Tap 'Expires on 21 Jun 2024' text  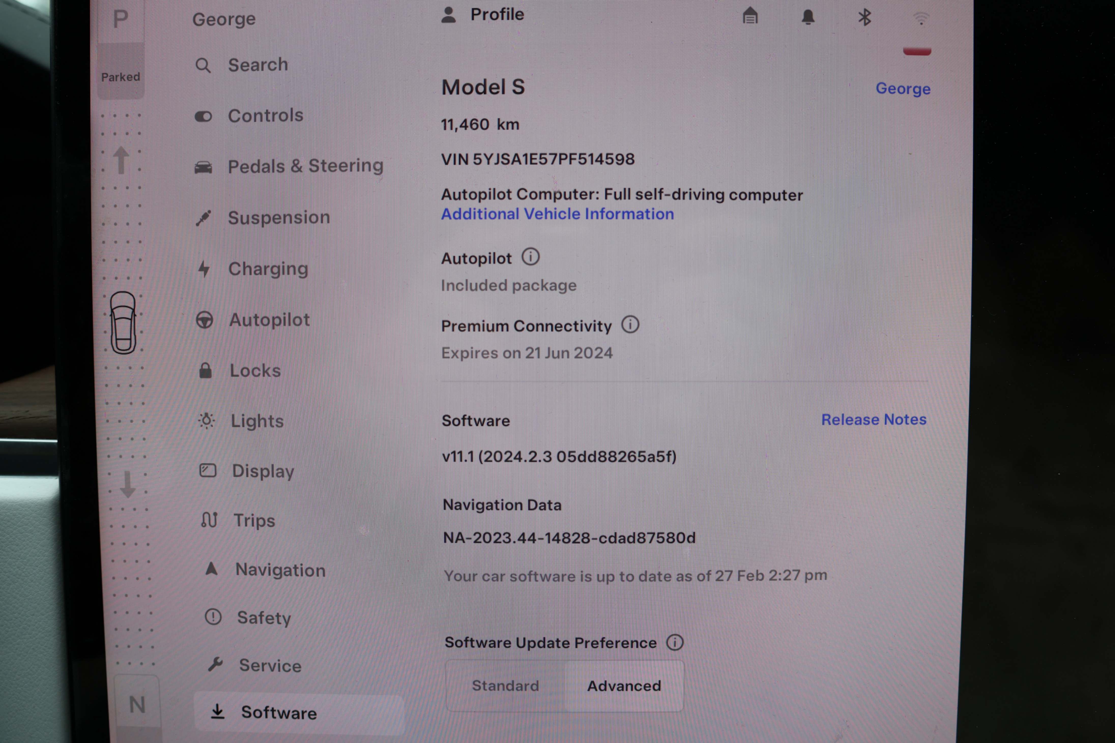click(527, 353)
